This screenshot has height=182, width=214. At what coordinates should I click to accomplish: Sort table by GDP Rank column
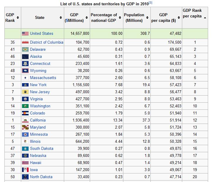[x=18, y=18]
